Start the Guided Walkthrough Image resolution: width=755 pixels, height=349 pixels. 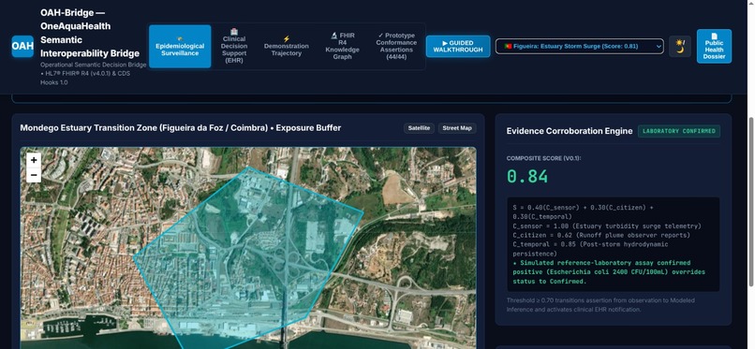tap(458, 46)
